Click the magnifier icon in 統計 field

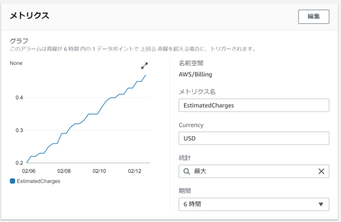click(x=186, y=171)
